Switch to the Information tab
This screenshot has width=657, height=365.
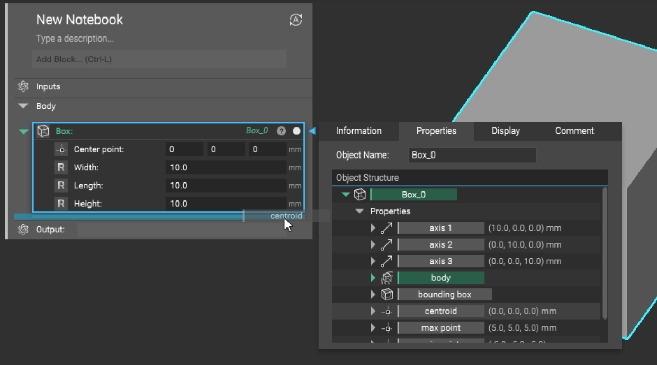[358, 131]
